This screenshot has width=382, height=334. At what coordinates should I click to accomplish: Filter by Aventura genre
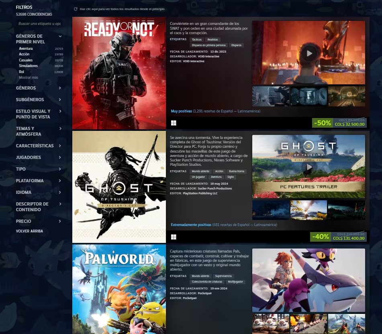(x=26, y=49)
